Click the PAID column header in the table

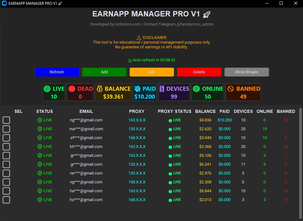coord(225,111)
